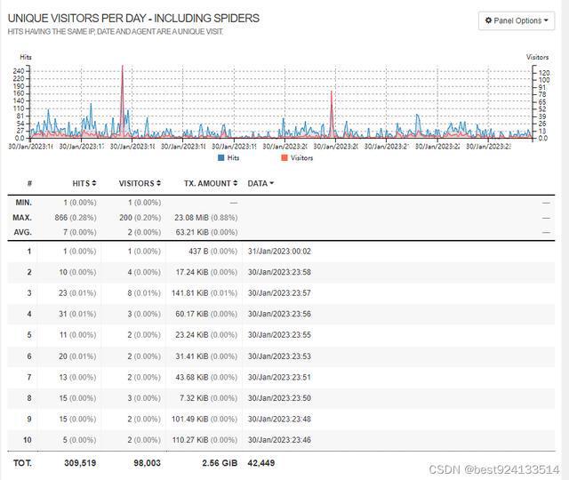569x480 pixels.
Task: Click the gear icon in Panel Options
Action: point(488,20)
